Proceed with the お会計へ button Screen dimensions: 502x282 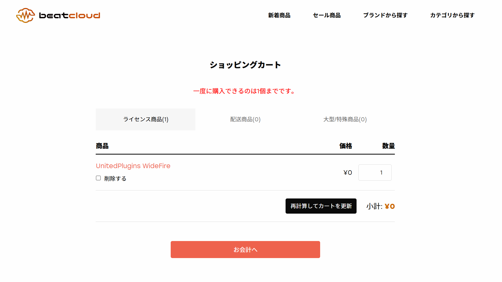[245, 250]
